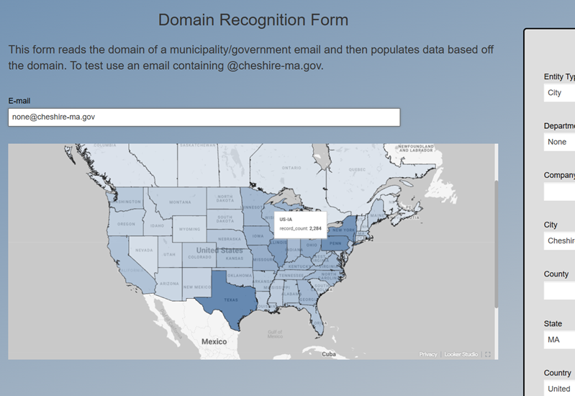Click the Domain Recognition Form heading
575x396 pixels.
coord(253,20)
